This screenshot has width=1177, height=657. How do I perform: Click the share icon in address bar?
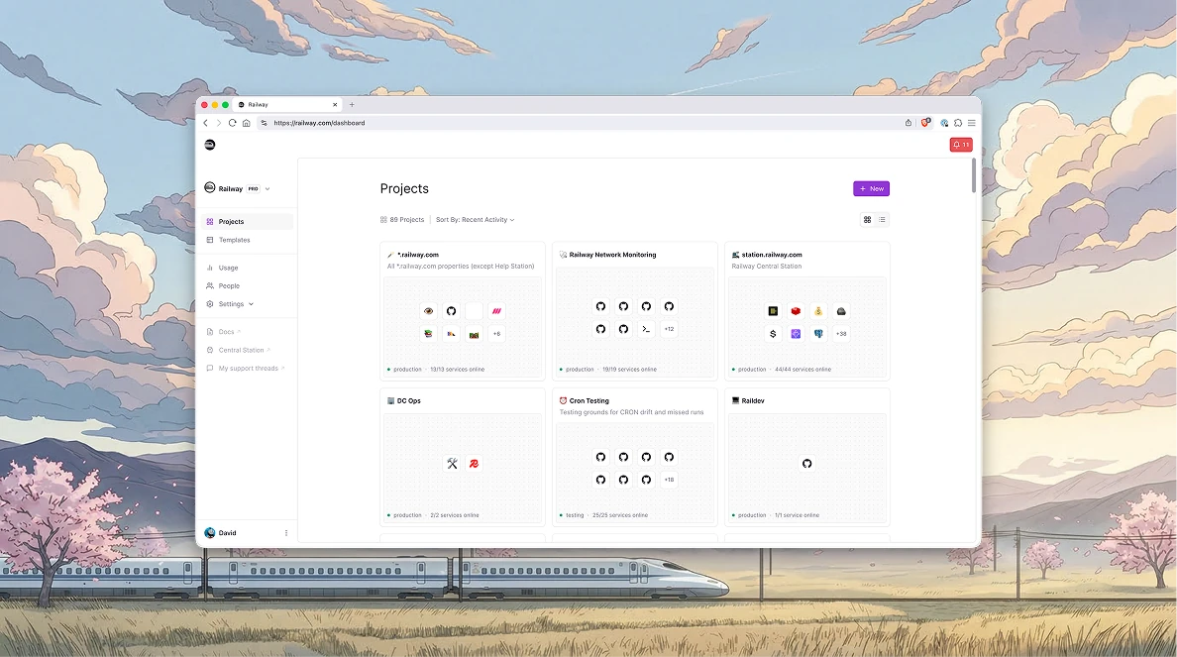[909, 123]
